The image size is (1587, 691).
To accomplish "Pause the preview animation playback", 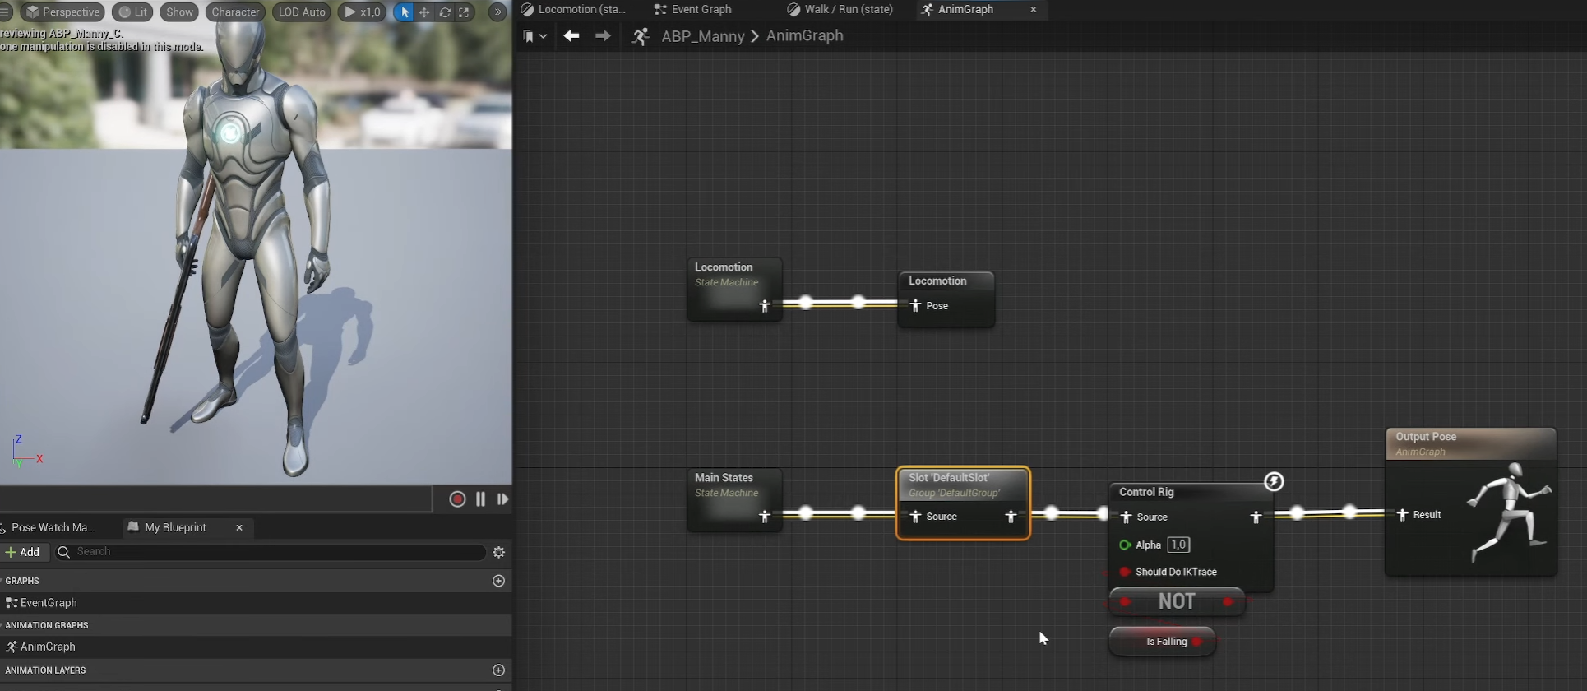I will [481, 499].
